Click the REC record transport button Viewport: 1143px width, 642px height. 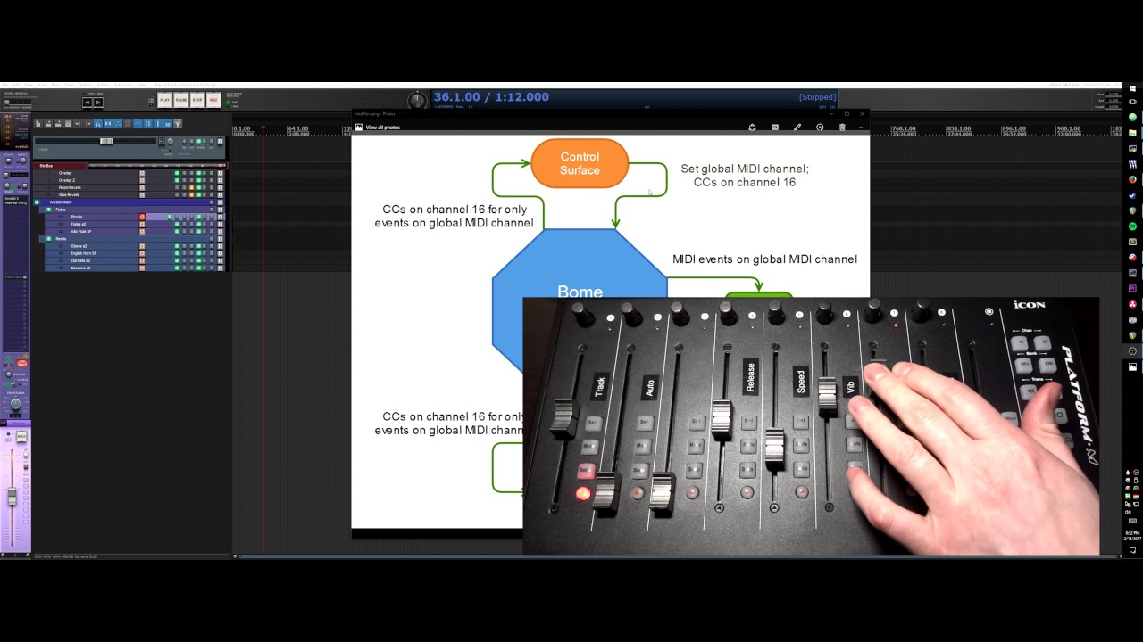pyautogui.click(x=213, y=100)
